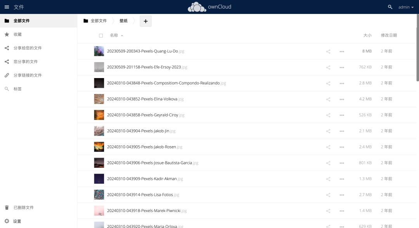Open the hamburger app menu
Viewport: 419px width, 228px height.
click(x=7, y=7)
